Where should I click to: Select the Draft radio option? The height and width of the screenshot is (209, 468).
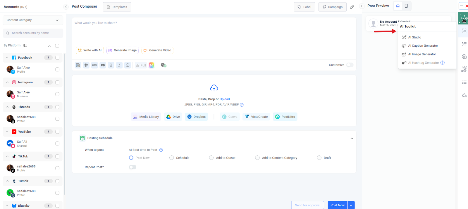[319, 158]
